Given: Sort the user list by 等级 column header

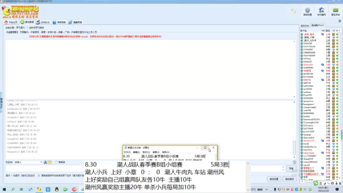Looking at the screenshot, I should [x=328, y=31].
